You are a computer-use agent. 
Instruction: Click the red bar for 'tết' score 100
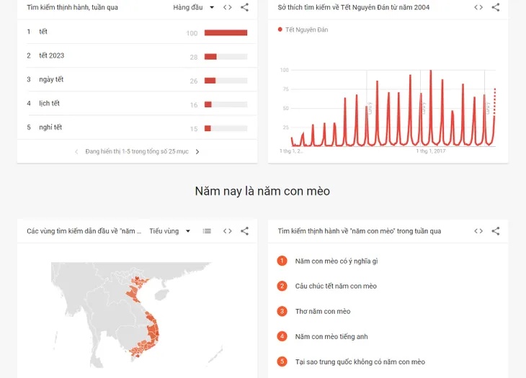coord(226,32)
